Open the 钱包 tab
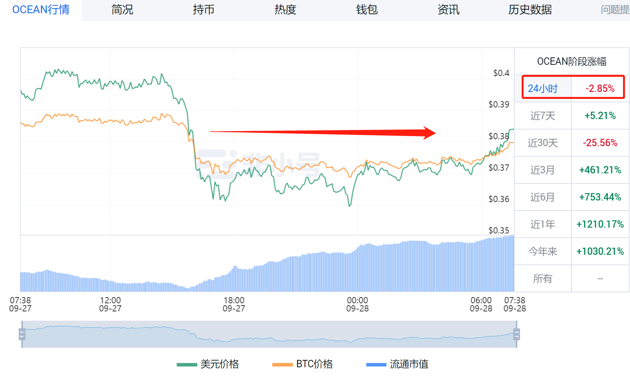The height and width of the screenshot is (382, 630). (x=367, y=10)
